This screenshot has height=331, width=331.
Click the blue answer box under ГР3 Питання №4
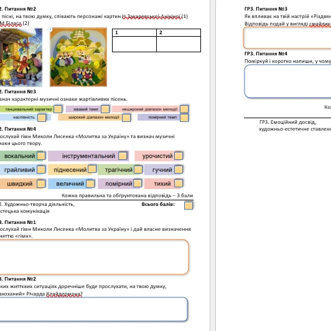point(287,82)
